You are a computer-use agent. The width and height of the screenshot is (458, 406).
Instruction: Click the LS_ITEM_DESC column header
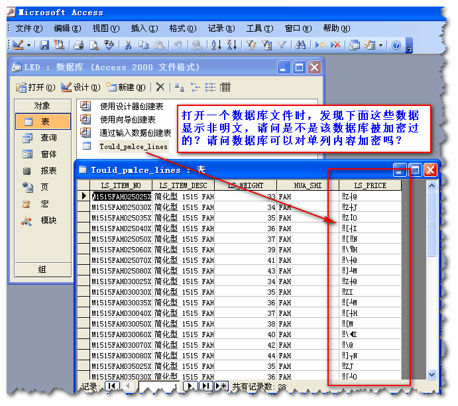tap(183, 185)
